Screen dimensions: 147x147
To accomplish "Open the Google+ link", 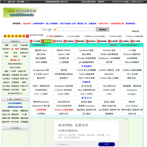I will pyautogui.click(x=132, y=94).
